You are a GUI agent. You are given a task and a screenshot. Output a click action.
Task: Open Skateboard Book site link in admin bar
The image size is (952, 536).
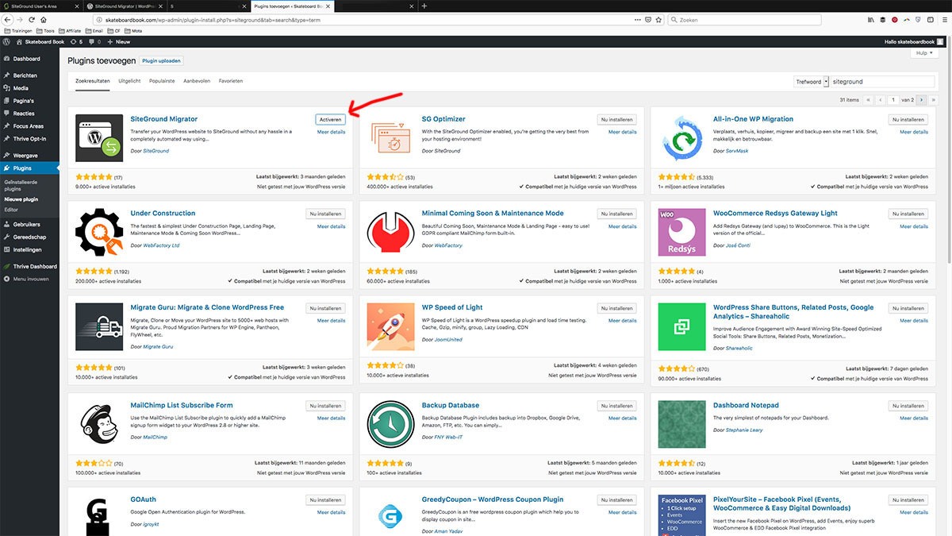click(40, 41)
